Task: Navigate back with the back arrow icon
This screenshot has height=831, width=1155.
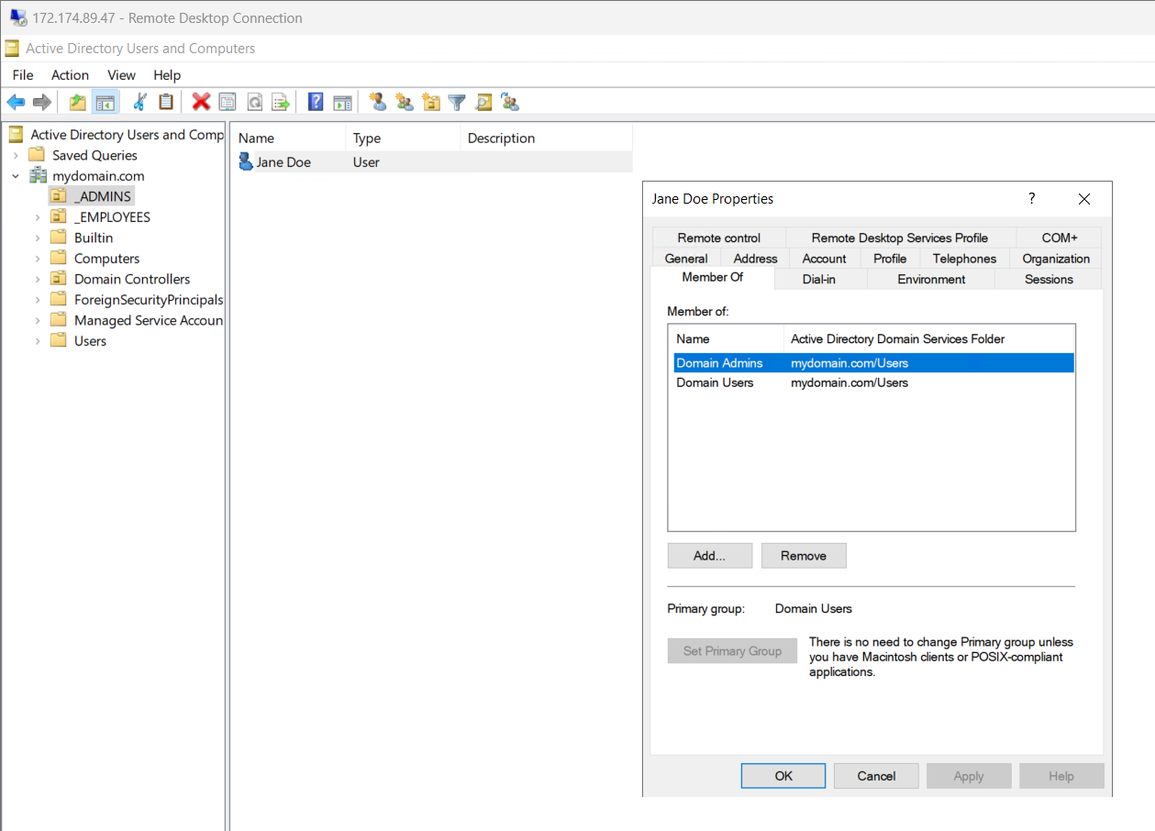Action: [16, 101]
